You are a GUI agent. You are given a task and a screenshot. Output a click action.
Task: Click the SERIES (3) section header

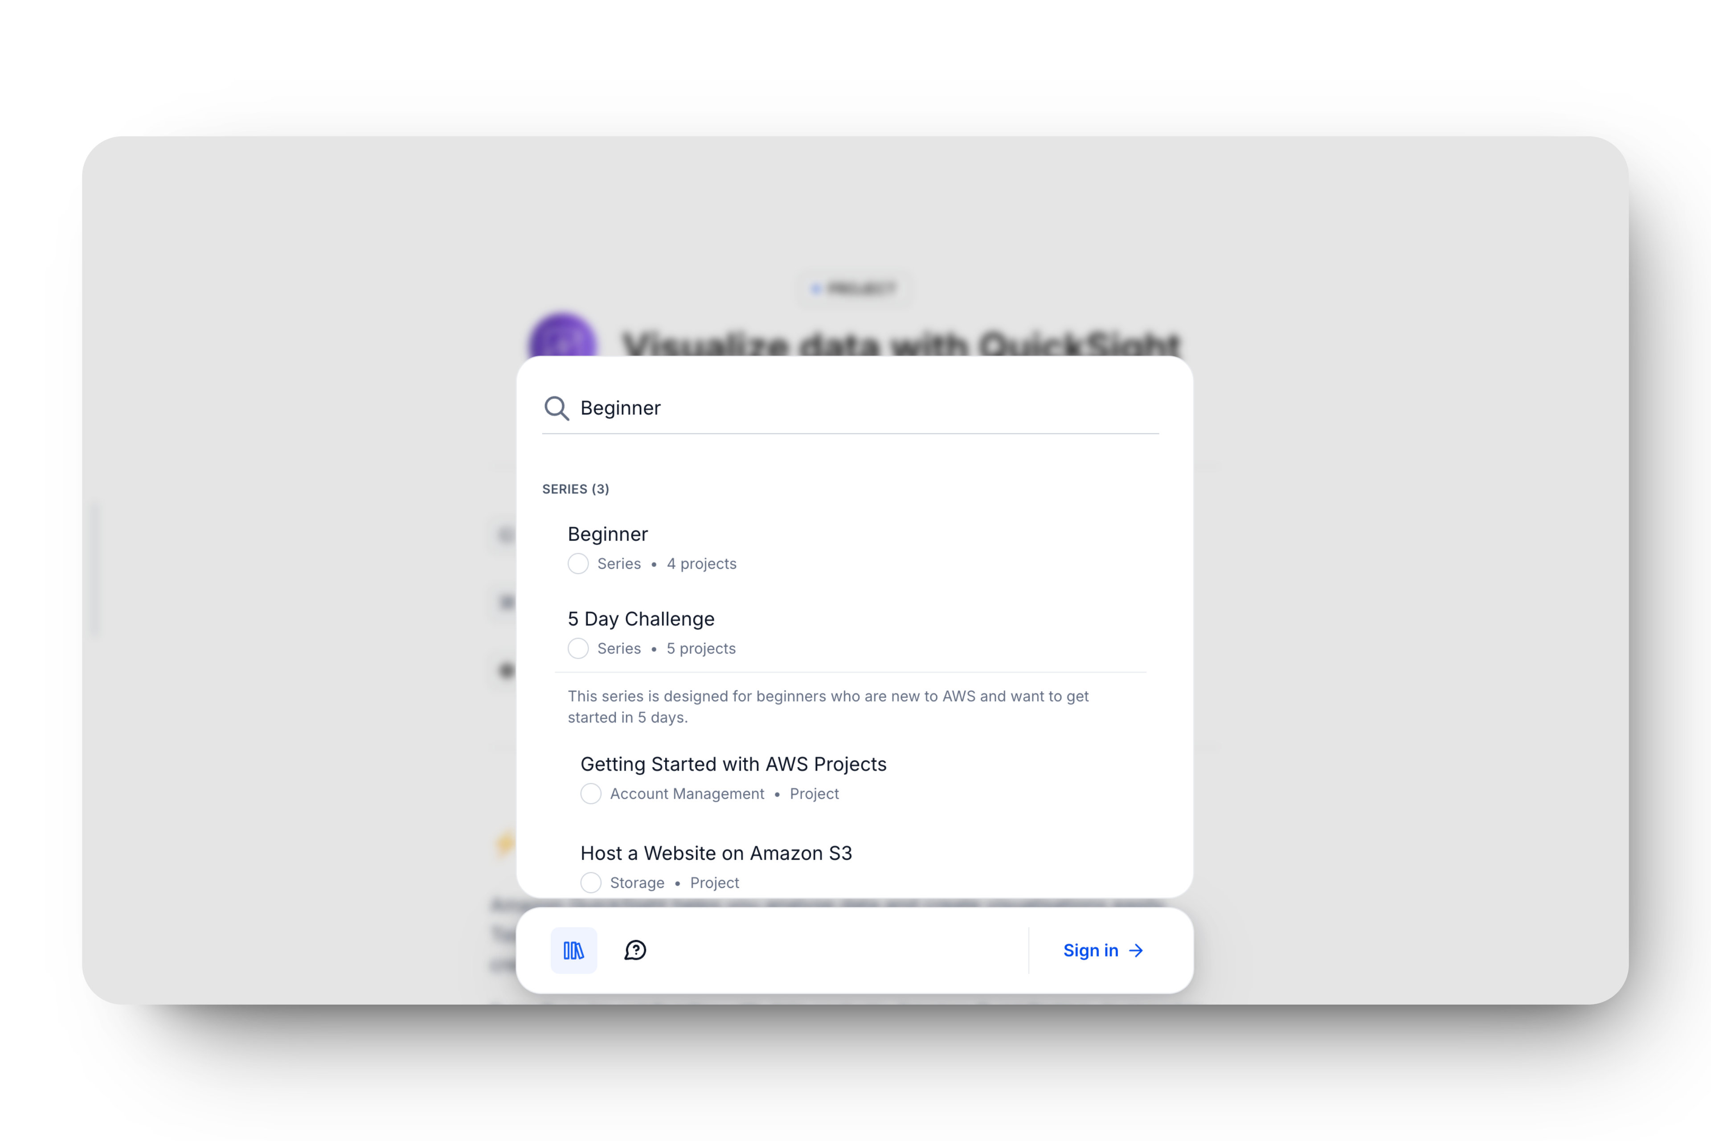click(x=575, y=489)
